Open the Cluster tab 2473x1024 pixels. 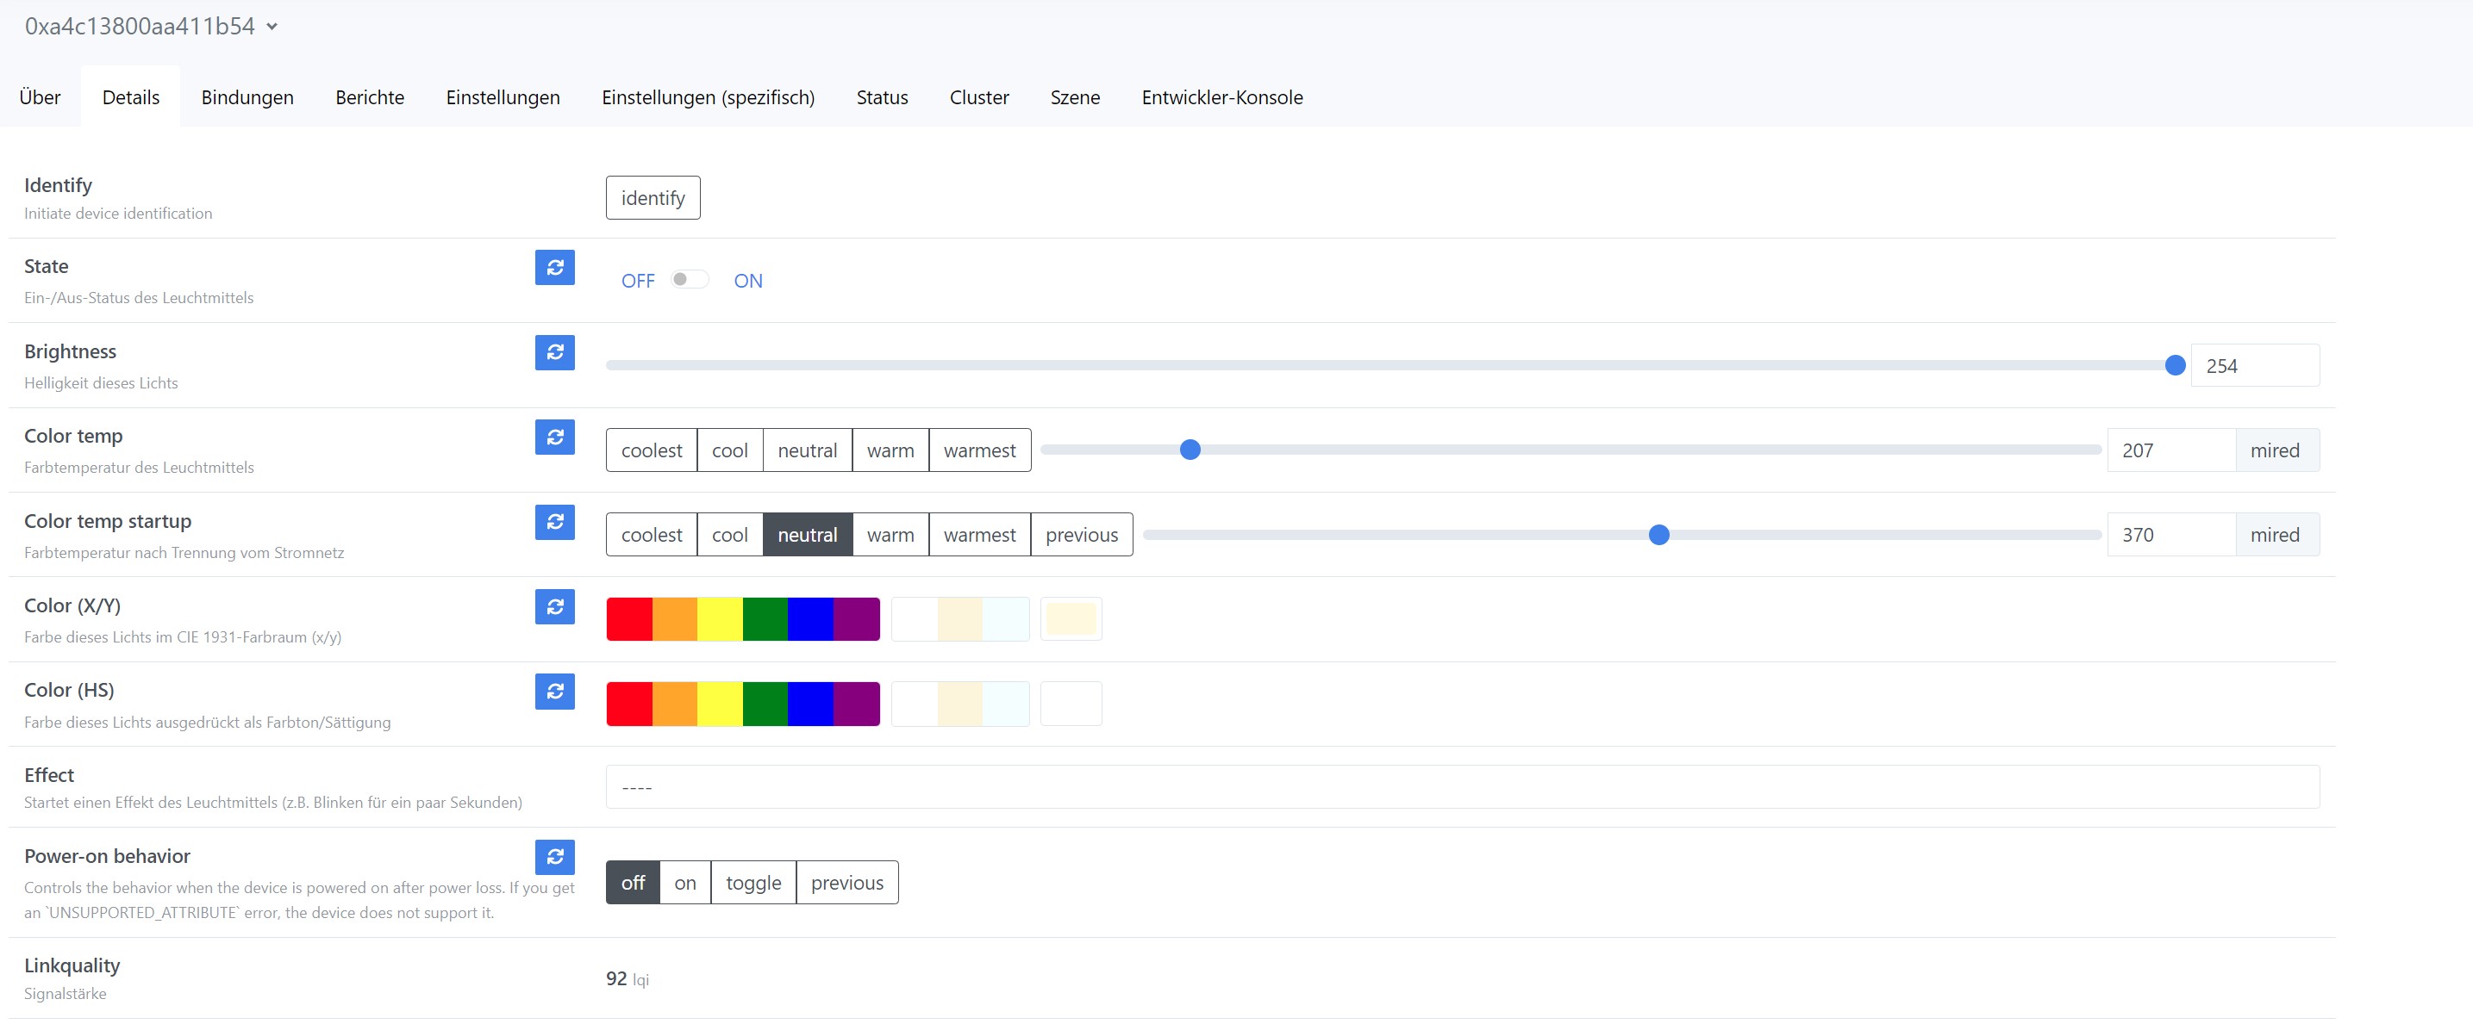[979, 96]
